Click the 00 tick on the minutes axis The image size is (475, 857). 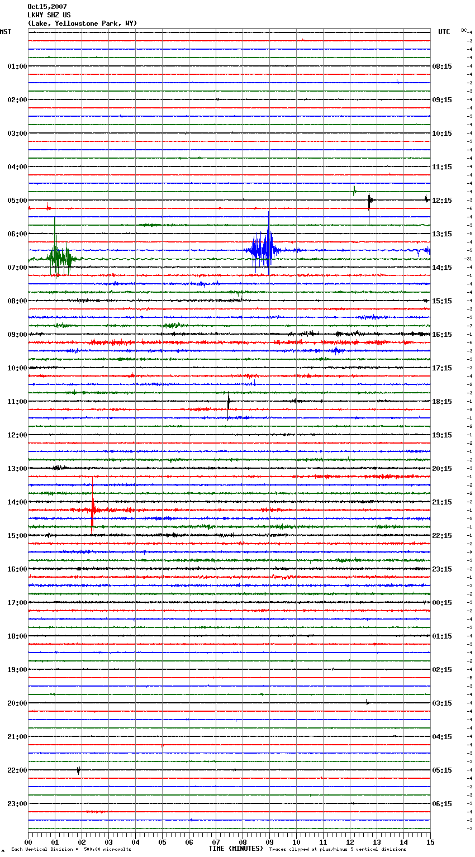coord(28,842)
